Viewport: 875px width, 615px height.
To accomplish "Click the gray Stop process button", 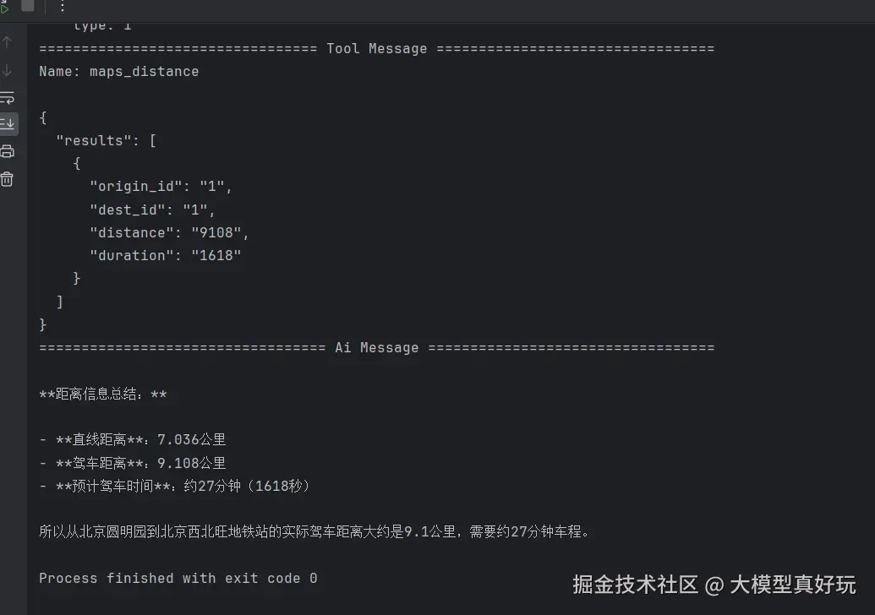I will pos(28,6).
